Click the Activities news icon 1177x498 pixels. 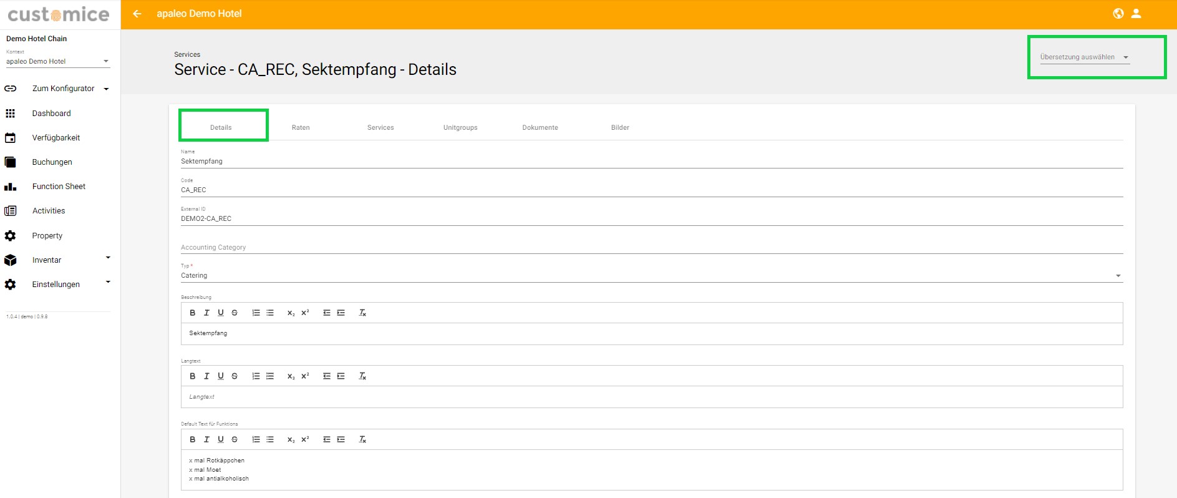[x=10, y=211]
